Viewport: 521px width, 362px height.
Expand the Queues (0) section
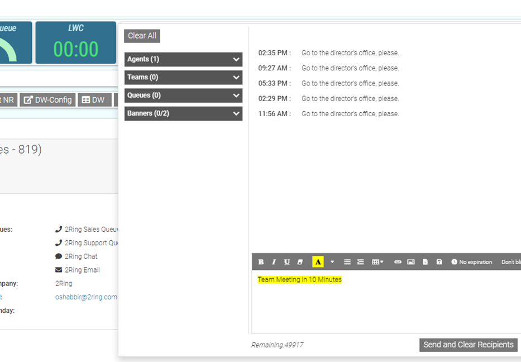tap(183, 96)
